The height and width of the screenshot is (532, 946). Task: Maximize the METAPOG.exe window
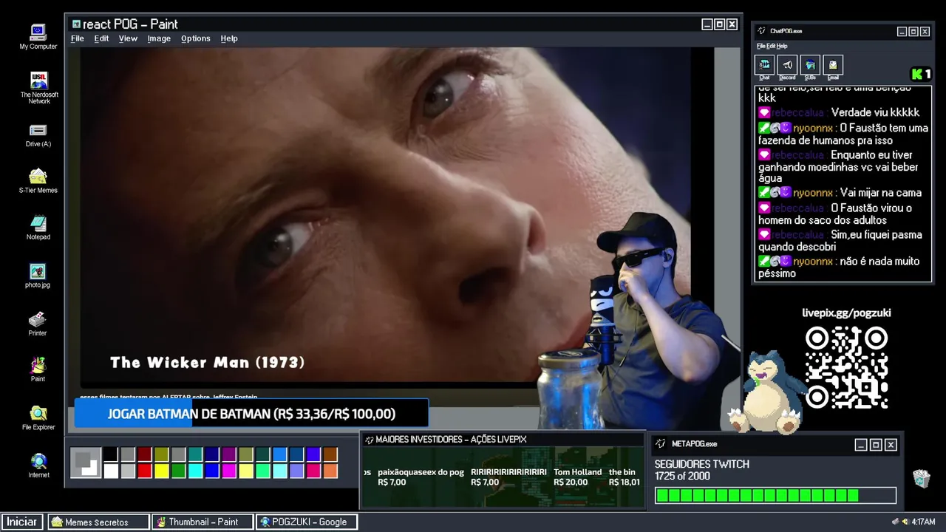point(876,445)
